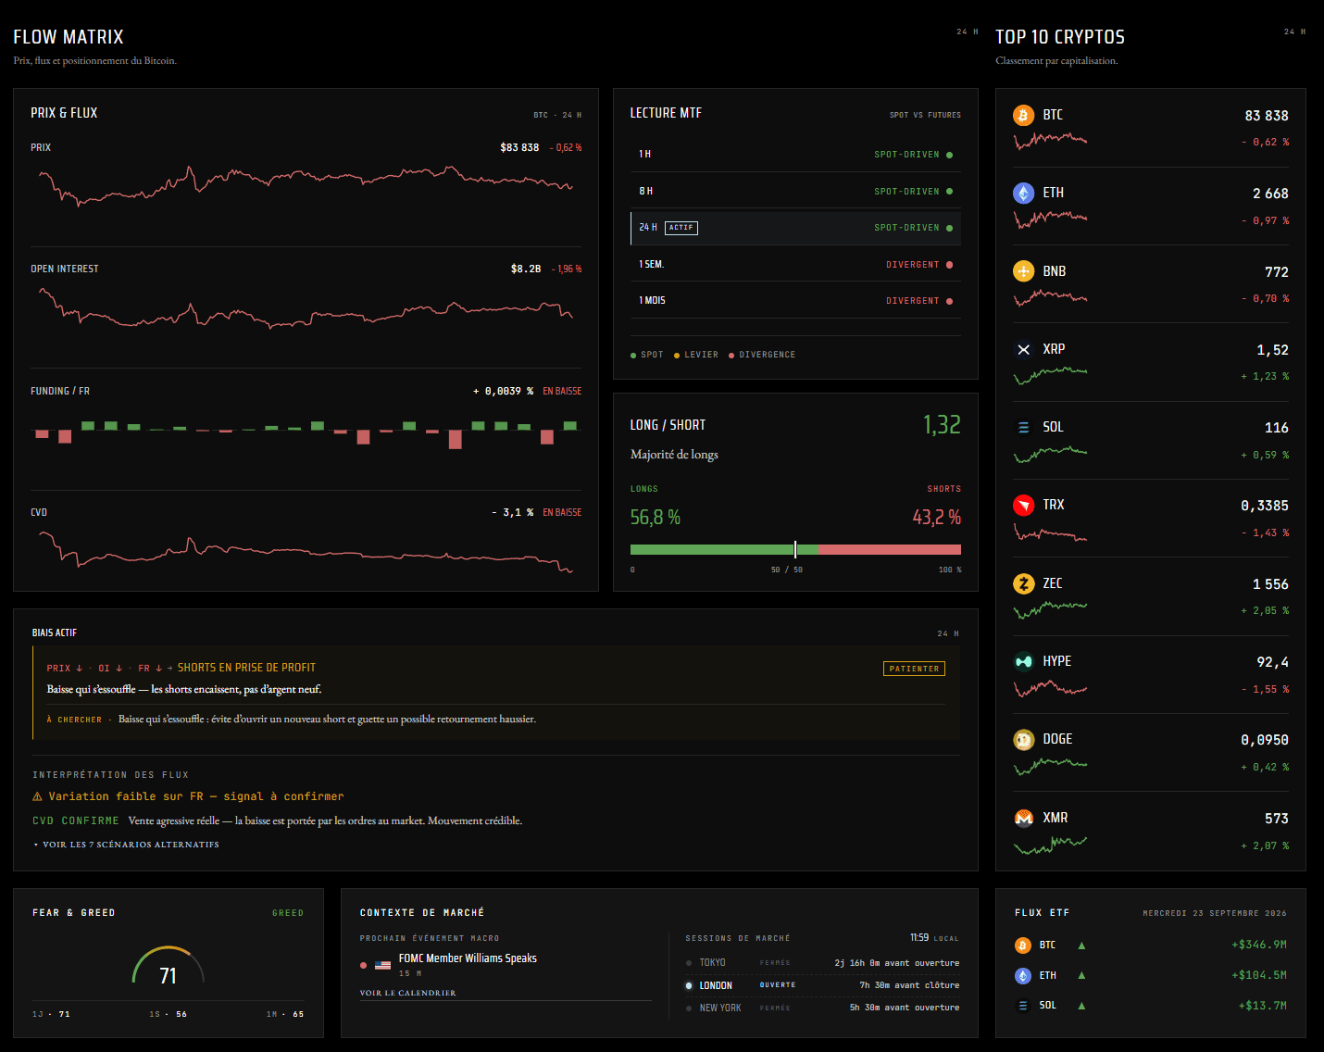Viewport: 1324px width, 1052px height.
Task: Click the green up arrow beside ETF BTC
Action: [x=1081, y=946]
